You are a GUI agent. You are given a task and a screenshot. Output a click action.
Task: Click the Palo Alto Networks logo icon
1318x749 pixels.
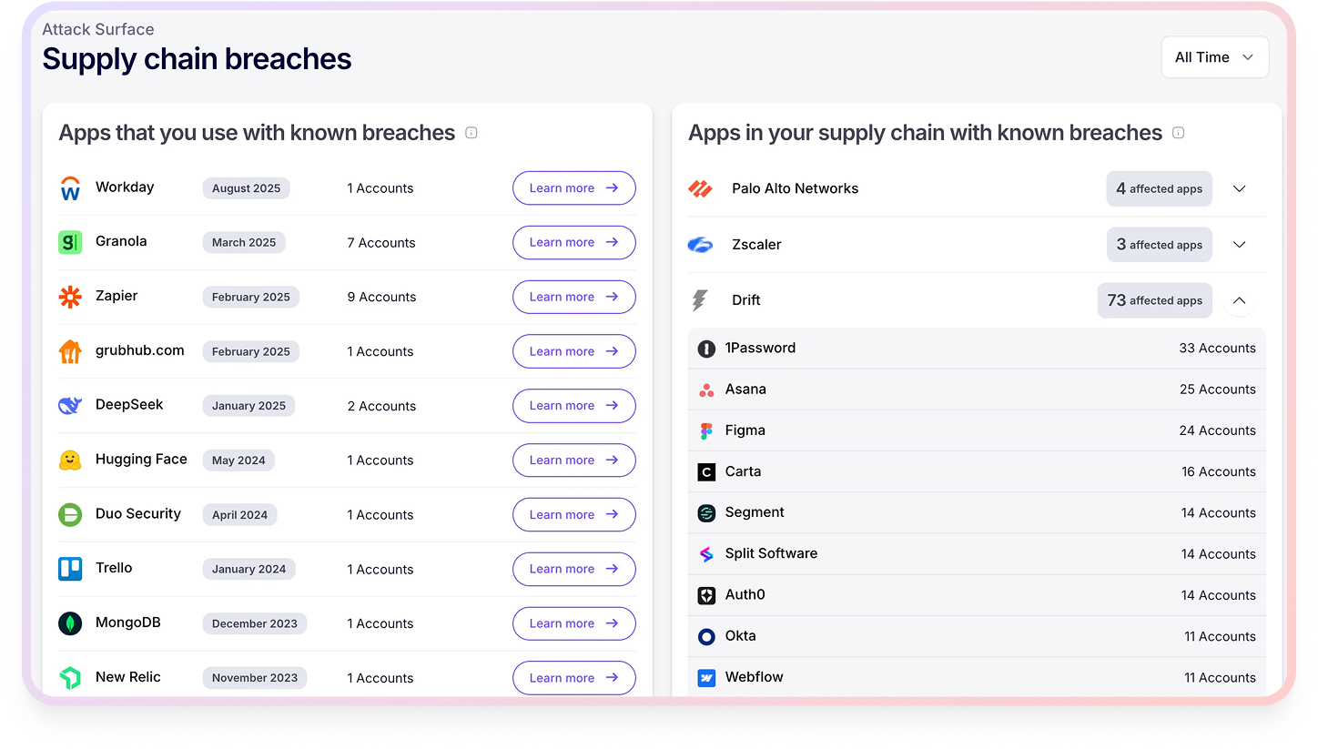coord(700,189)
